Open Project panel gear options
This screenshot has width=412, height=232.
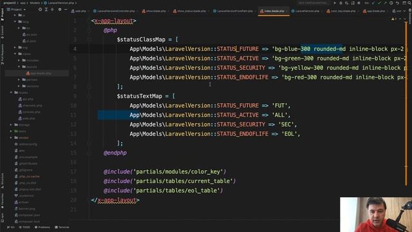point(60,10)
